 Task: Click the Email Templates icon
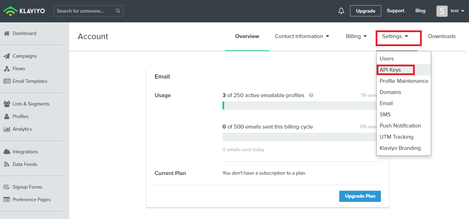(7, 81)
